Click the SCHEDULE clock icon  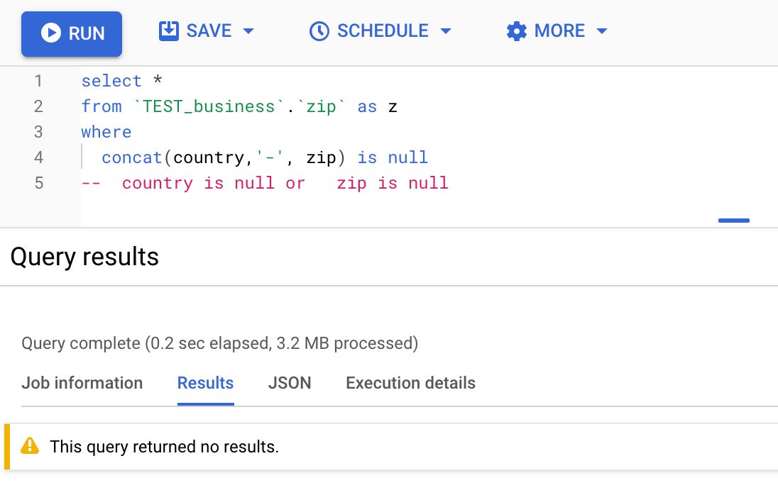pyautogui.click(x=319, y=31)
